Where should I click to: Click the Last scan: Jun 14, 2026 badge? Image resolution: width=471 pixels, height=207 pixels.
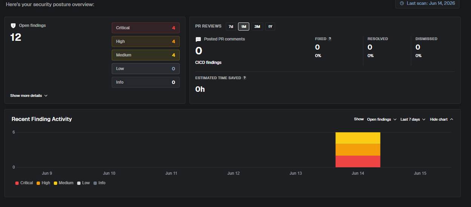(427, 3)
